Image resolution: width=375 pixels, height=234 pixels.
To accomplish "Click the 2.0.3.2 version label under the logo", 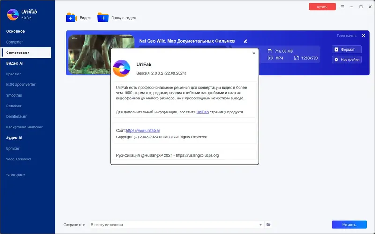I will tap(26, 18).
